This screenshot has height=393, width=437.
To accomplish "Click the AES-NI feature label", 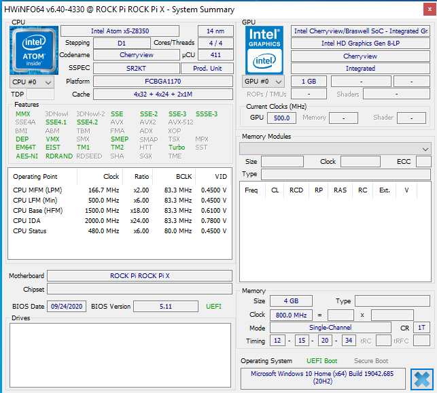I will 27,156.
